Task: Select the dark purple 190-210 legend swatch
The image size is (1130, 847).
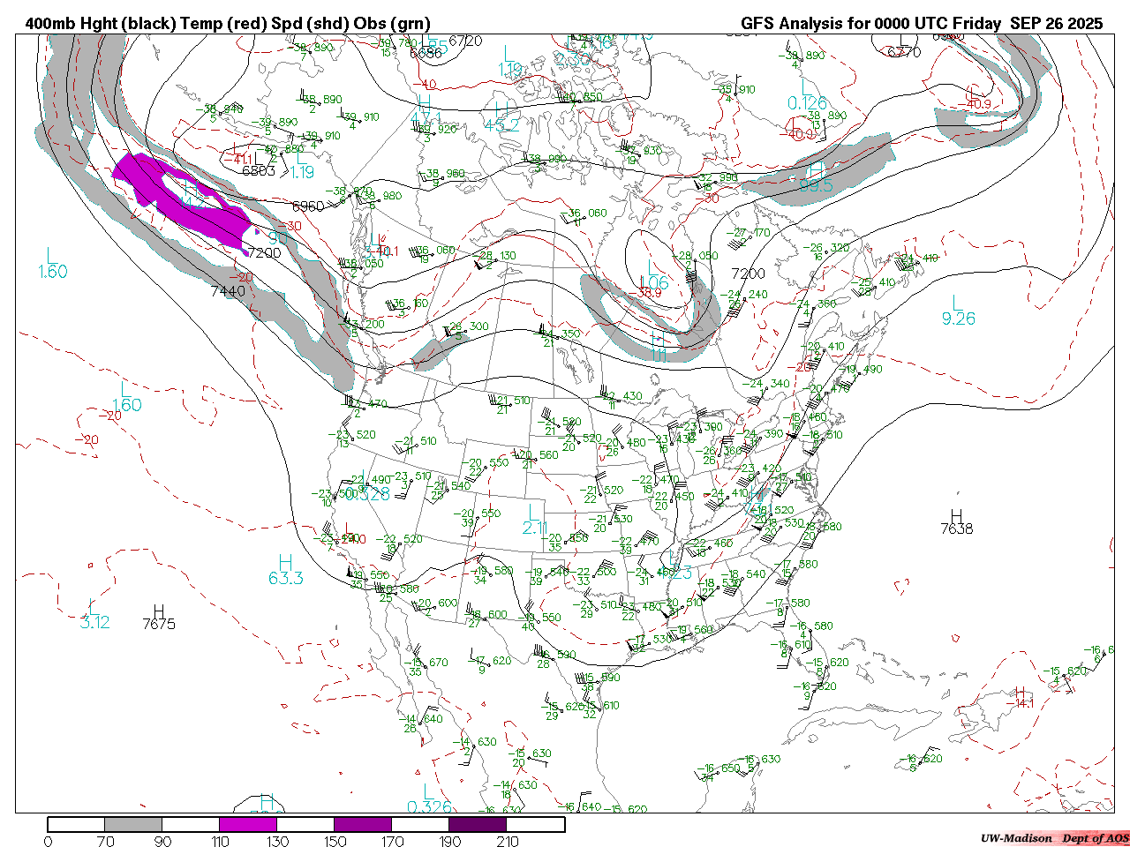Action: 478,824
